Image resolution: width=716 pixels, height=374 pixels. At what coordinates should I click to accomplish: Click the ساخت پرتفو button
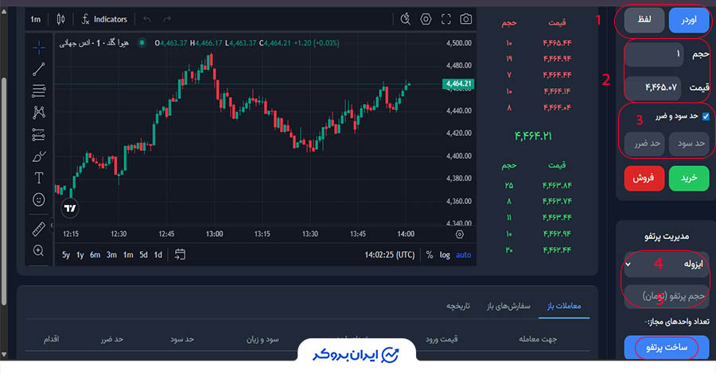coord(666,348)
